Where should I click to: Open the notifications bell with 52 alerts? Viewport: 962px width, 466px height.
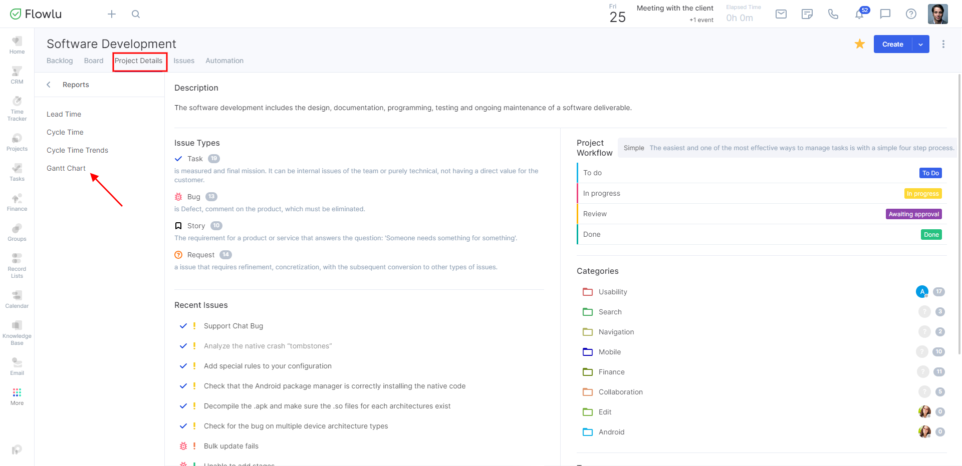click(x=859, y=14)
